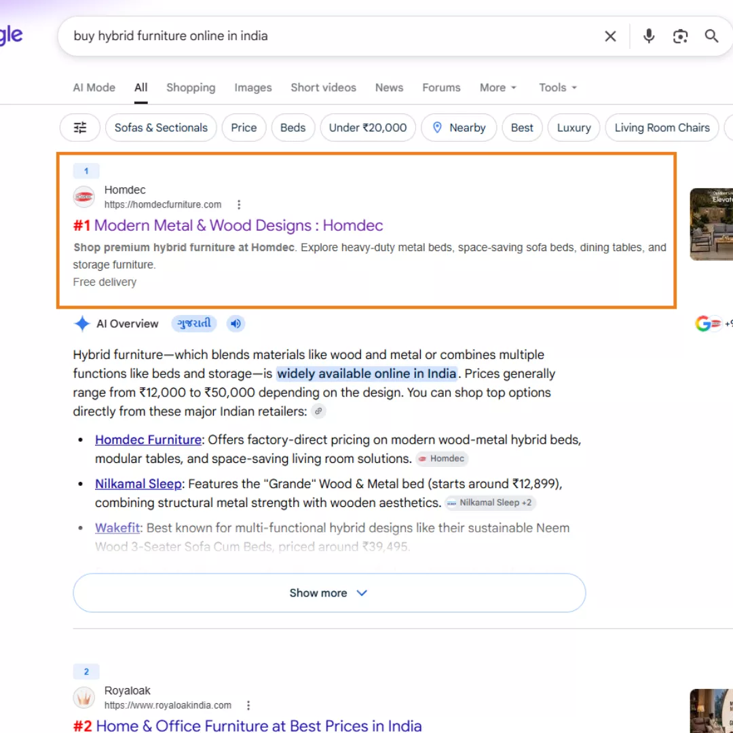
Task: Select the All results tab
Action: [140, 88]
